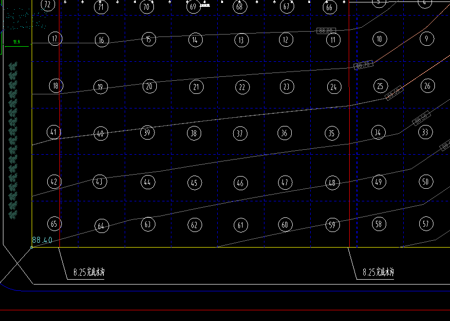Click the circled number 48

tap(332, 183)
